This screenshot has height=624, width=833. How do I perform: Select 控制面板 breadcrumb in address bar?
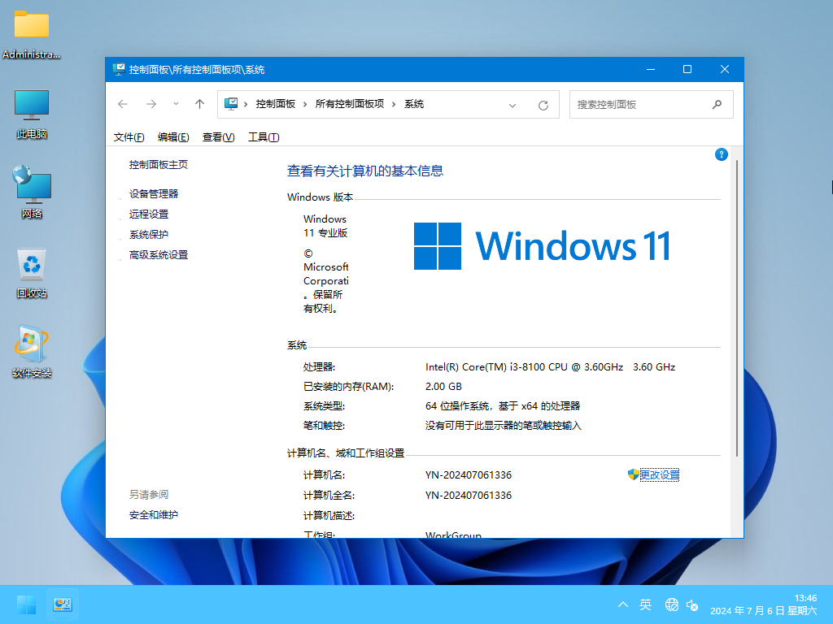click(x=275, y=104)
